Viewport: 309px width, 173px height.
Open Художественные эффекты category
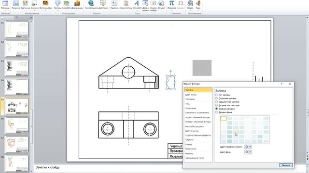(x=198, y=136)
